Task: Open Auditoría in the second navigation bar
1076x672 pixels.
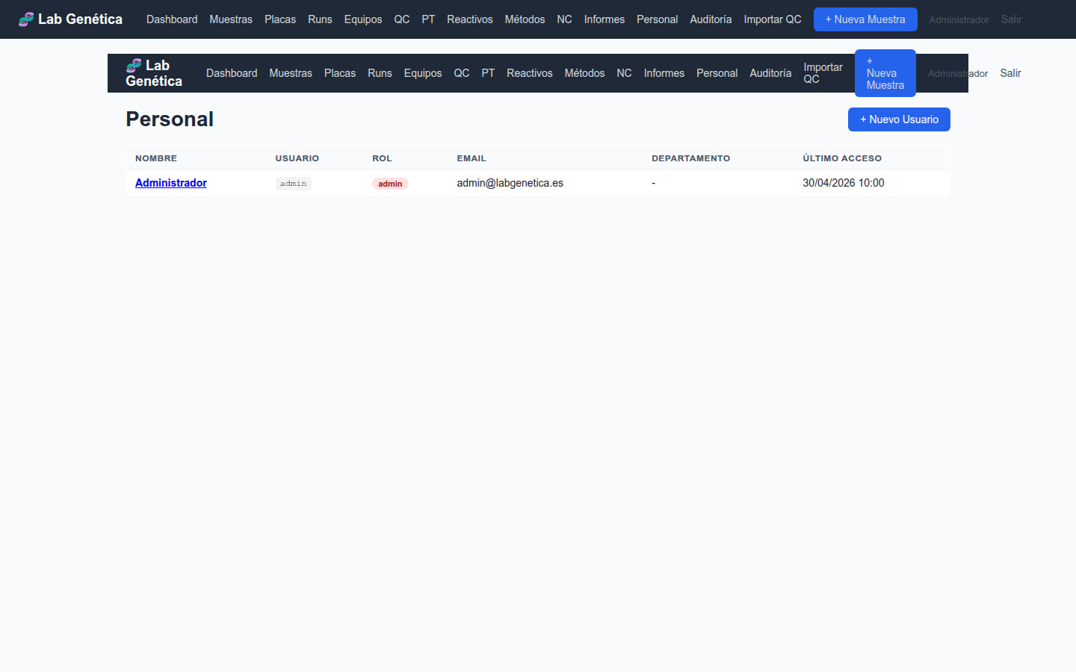Action: [770, 73]
